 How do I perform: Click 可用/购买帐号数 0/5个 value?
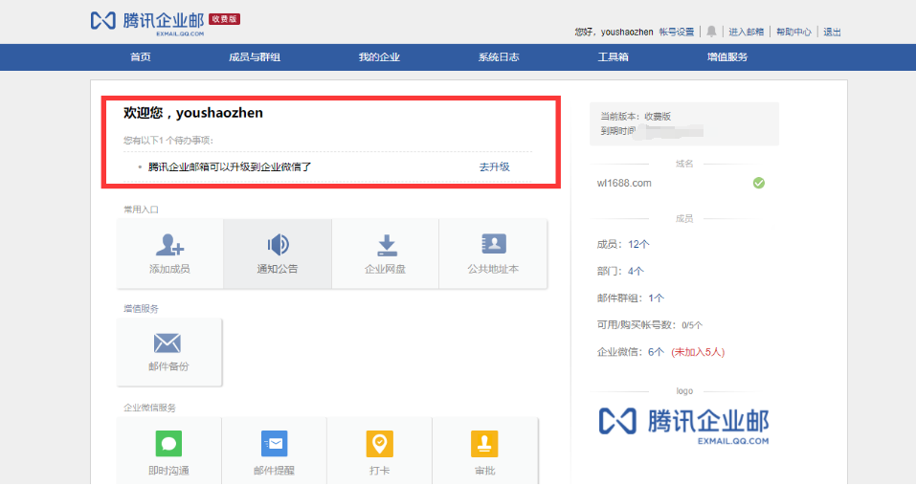click(x=692, y=325)
